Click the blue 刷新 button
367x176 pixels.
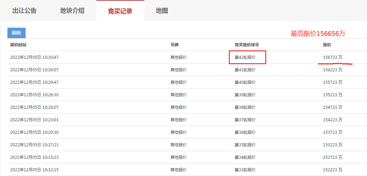pyautogui.click(x=17, y=33)
